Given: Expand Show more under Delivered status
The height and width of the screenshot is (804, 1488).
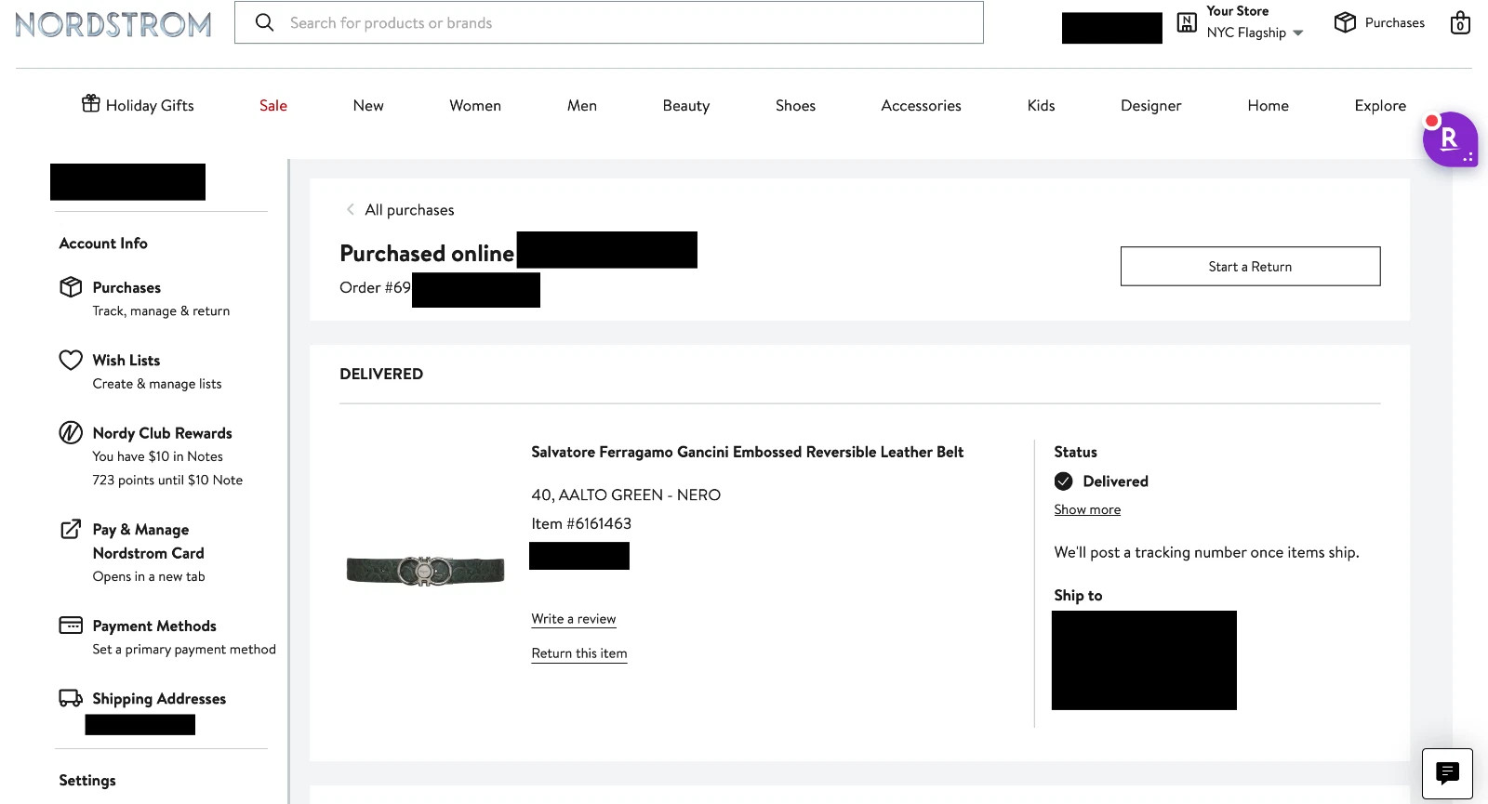Looking at the screenshot, I should [x=1087, y=509].
